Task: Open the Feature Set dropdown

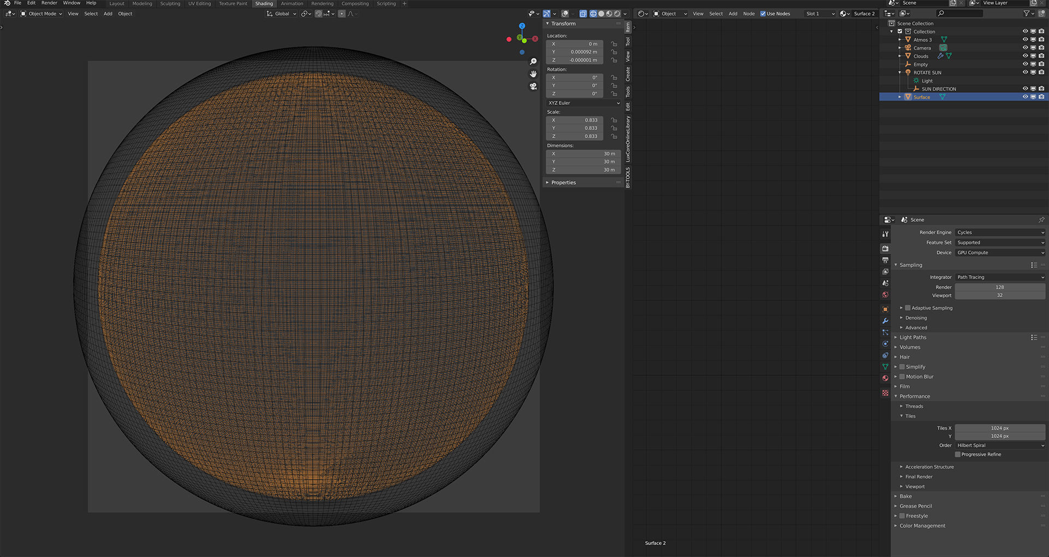Action: [1000, 242]
